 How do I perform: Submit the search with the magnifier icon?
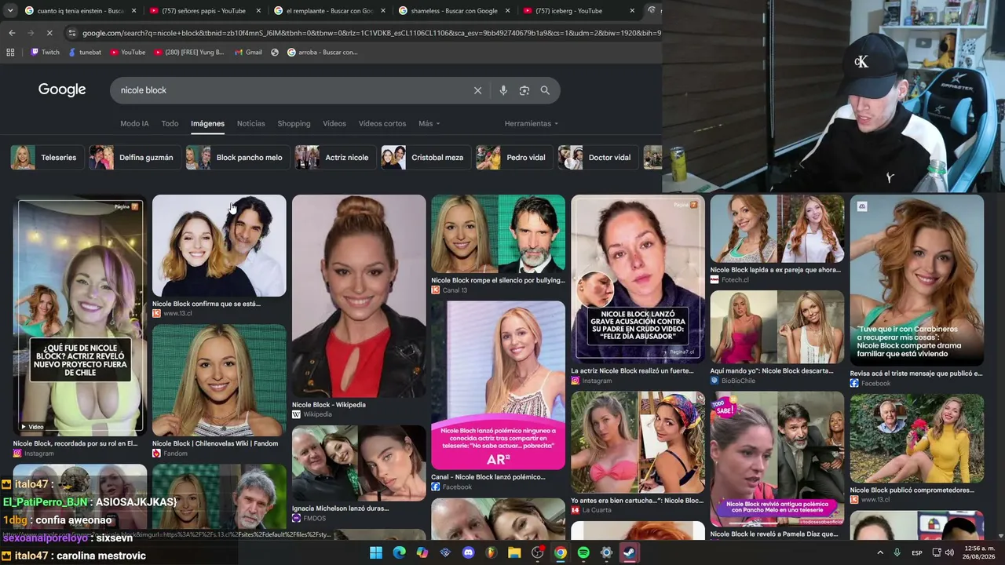[x=545, y=90]
